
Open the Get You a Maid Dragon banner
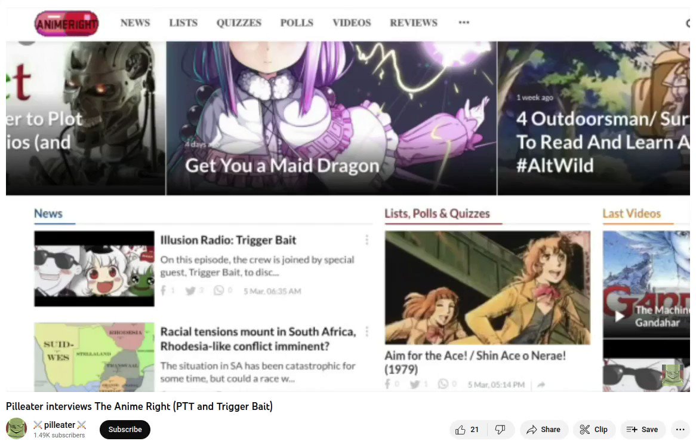[331, 118]
